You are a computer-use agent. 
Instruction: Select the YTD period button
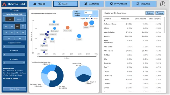point(9,38)
